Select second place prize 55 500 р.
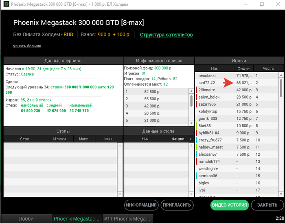The width and height of the screenshot is (285, 223). point(156,99)
